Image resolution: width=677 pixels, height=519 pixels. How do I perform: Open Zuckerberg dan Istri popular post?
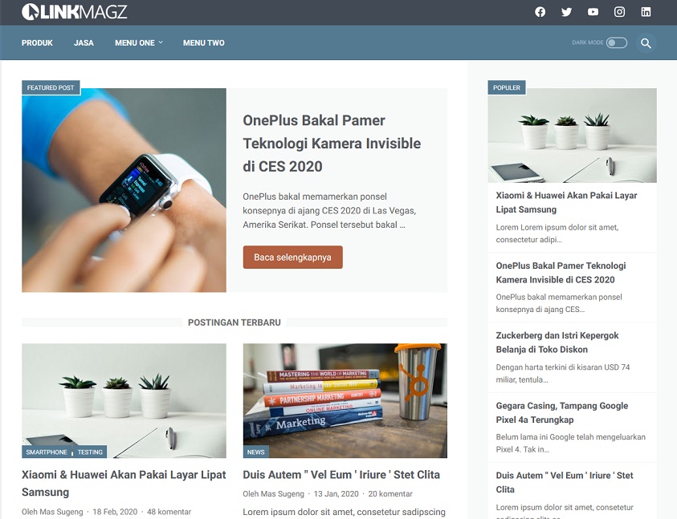[x=557, y=342]
